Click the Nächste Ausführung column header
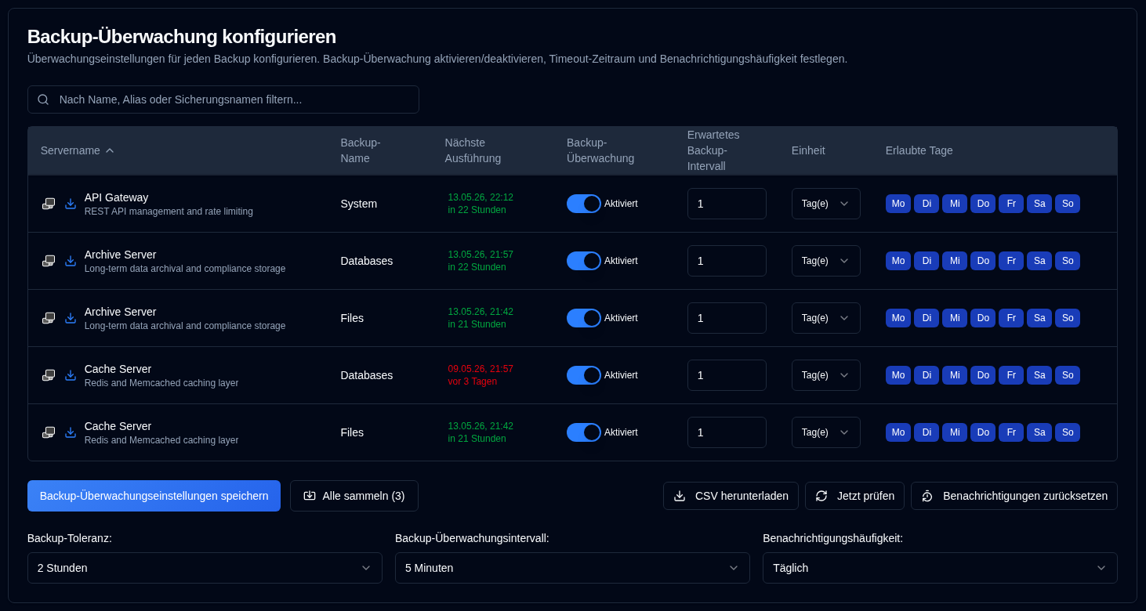The image size is (1146, 611). (x=473, y=150)
